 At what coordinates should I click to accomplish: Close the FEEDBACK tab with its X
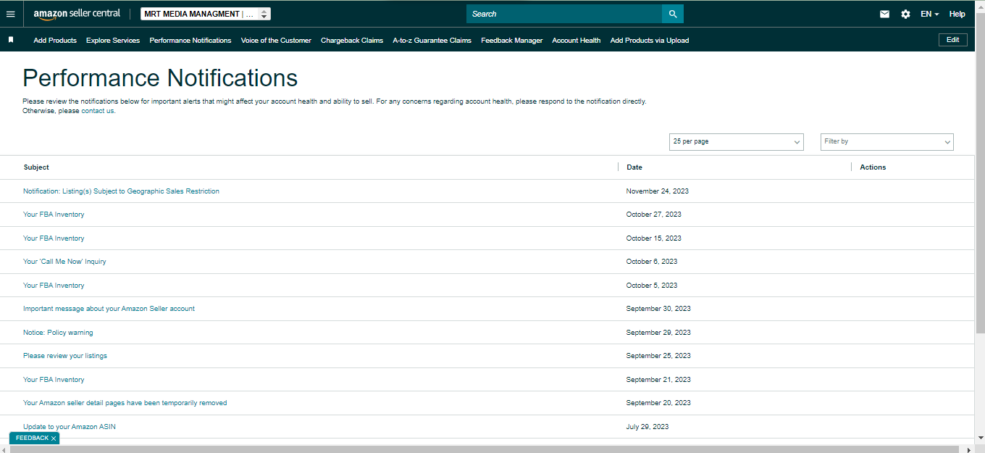(54, 439)
